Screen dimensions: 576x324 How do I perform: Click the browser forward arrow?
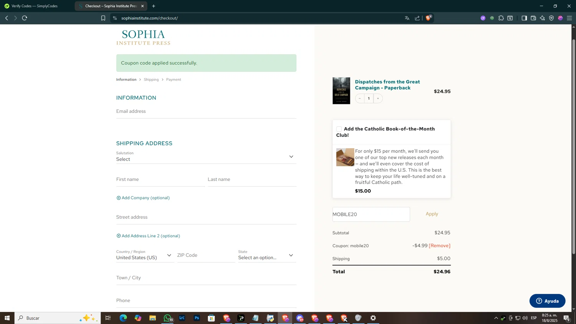point(15,18)
